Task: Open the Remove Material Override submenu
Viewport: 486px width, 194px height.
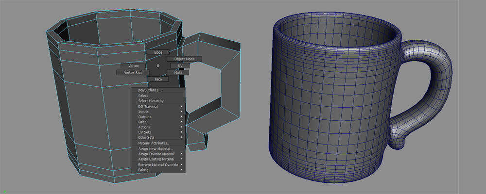Action: [158, 165]
